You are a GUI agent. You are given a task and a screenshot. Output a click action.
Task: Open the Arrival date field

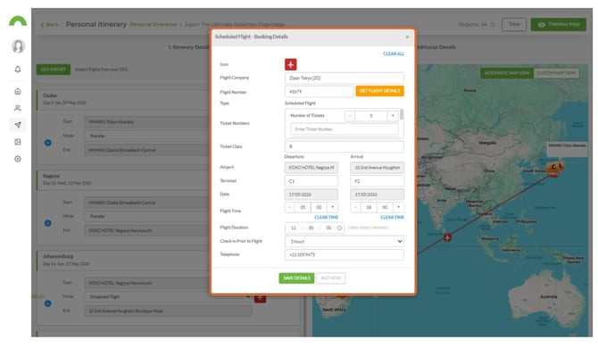pyautogui.click(x=378, y=195)
